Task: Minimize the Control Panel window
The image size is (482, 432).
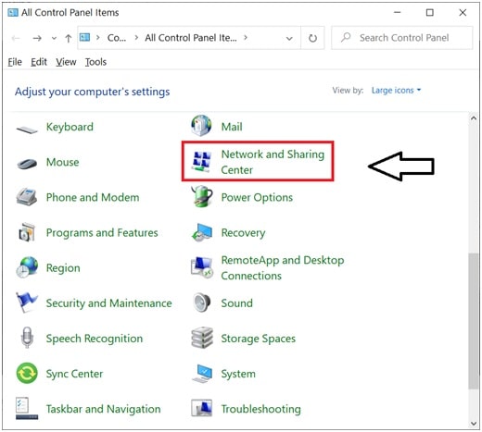Action: (398, 13)
